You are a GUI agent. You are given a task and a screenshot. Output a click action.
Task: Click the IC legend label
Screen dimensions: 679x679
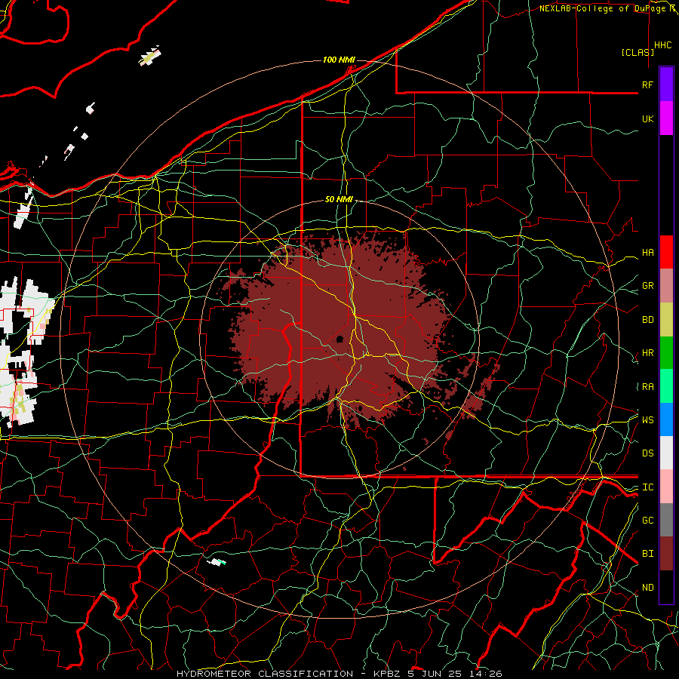(x=647, y=487)
